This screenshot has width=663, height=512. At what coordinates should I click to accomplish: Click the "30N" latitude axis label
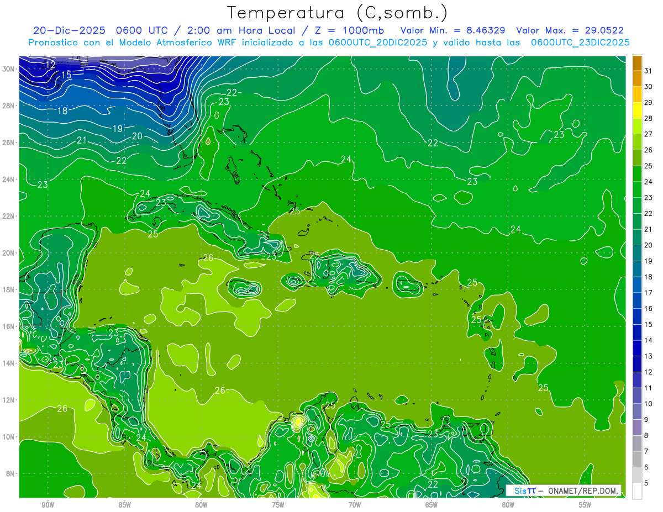click(8, 68)
